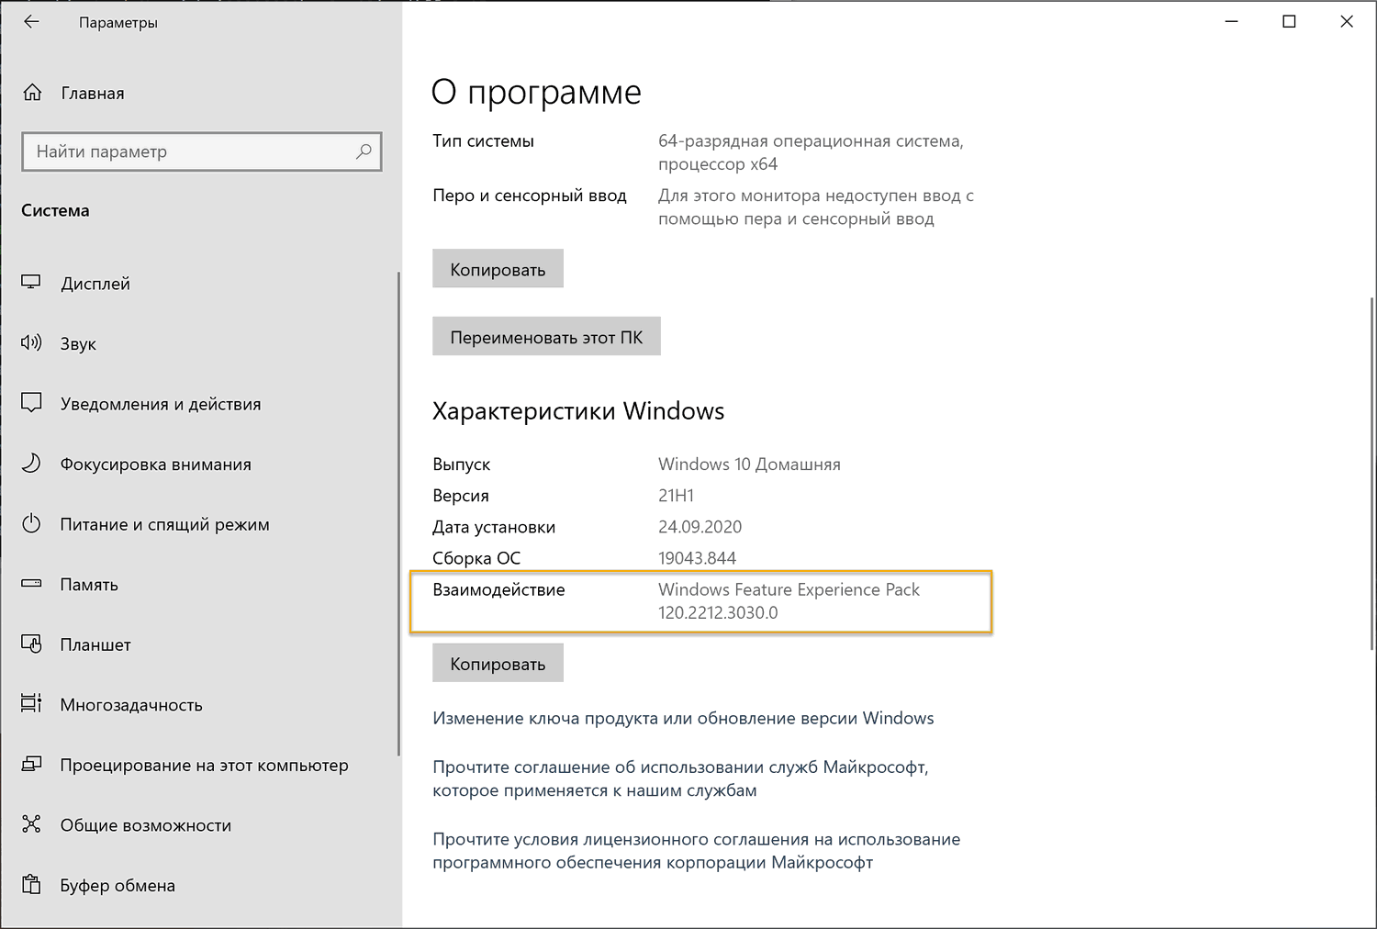This screenshot has width=1377, height=929.
Task: Open Звук settings section
Action: pos(77,344)
